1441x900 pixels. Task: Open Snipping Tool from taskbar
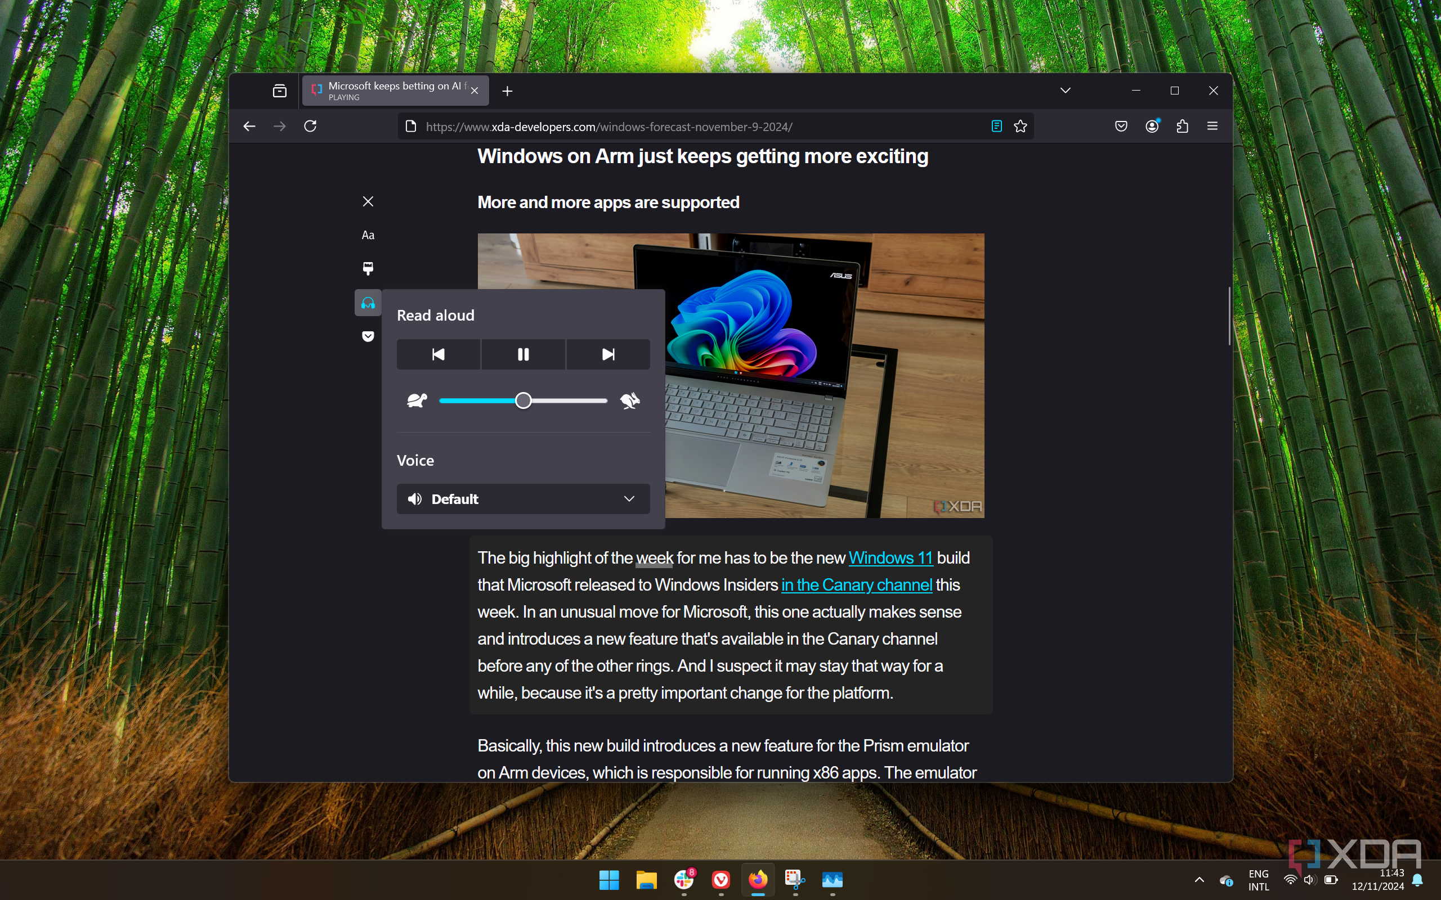(795, 880)
